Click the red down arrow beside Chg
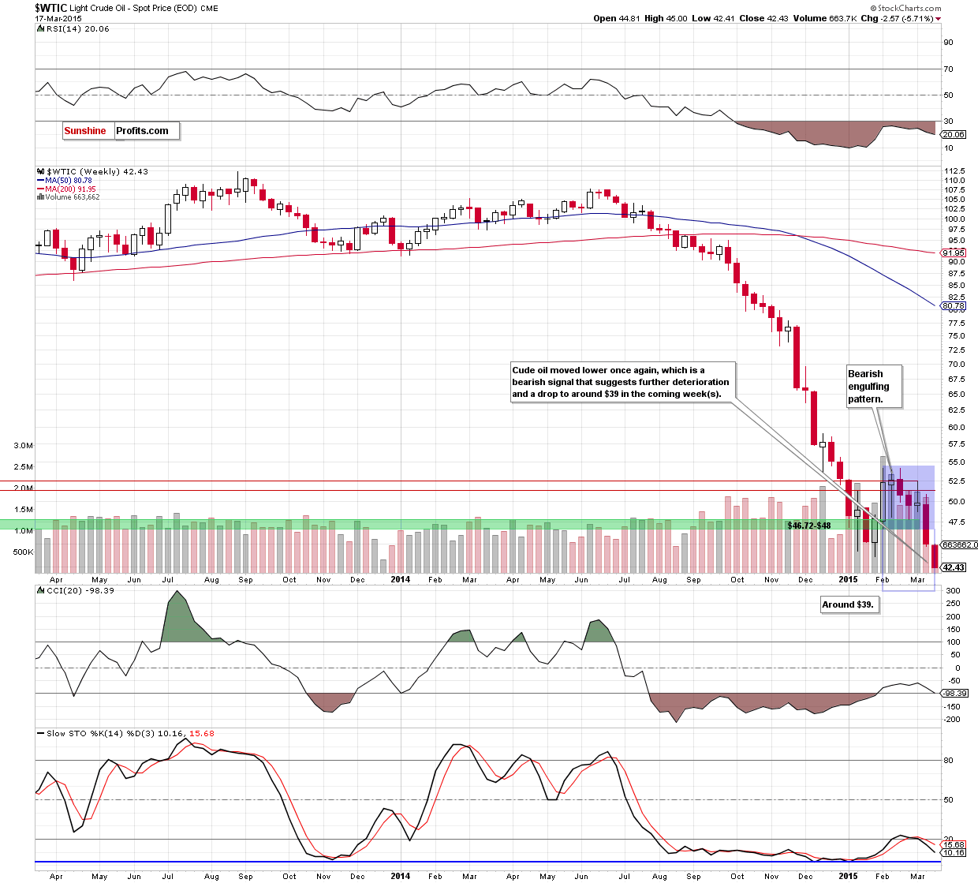Viewport: 978px width, 883px height. pos(938,19)
